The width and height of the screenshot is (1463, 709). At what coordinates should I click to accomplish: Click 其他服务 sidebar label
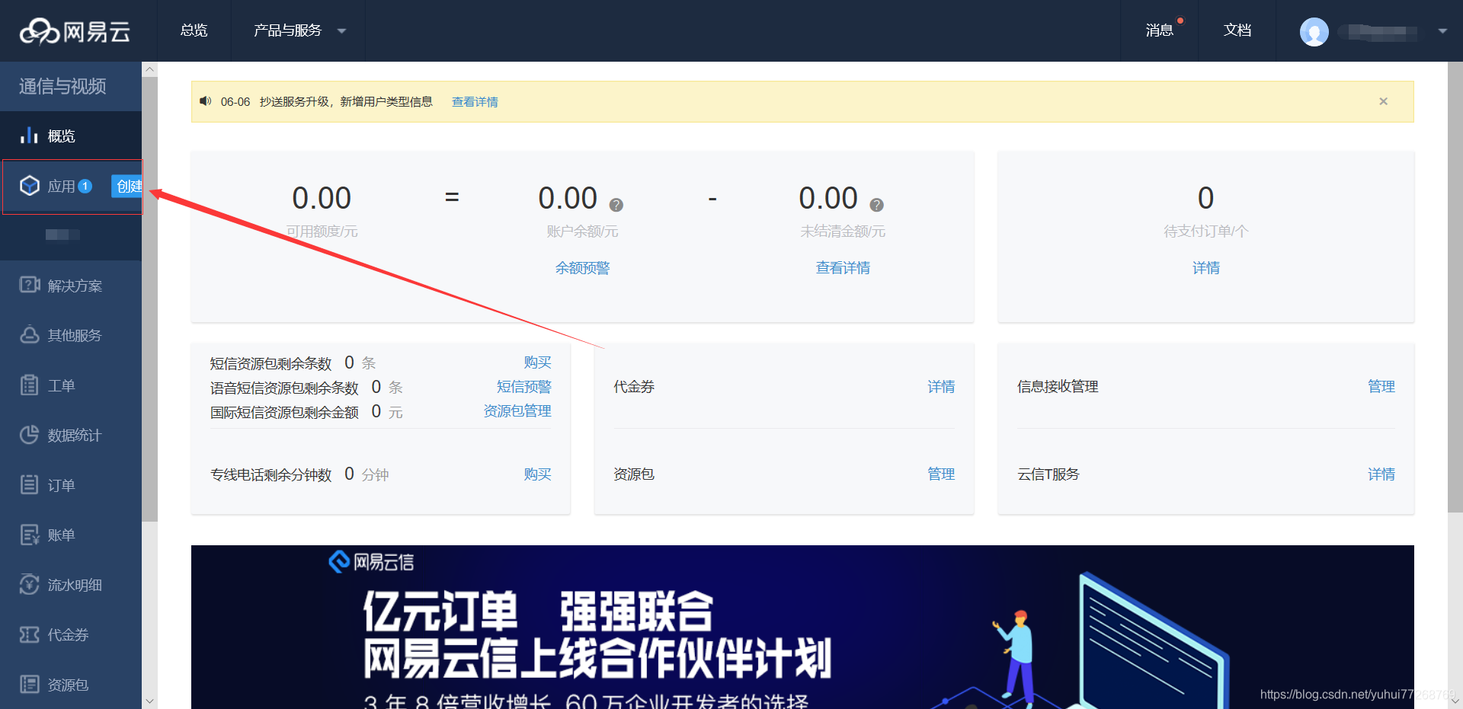tap(75, 336)
